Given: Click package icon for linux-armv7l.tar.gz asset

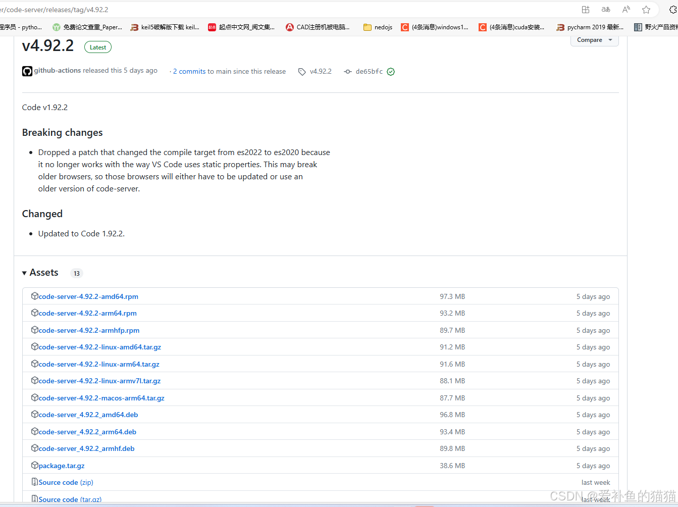Looking at the screenshot, I should (x=35, y=380).
